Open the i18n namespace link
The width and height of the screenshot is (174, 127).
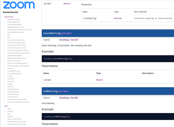coord(6,106)
